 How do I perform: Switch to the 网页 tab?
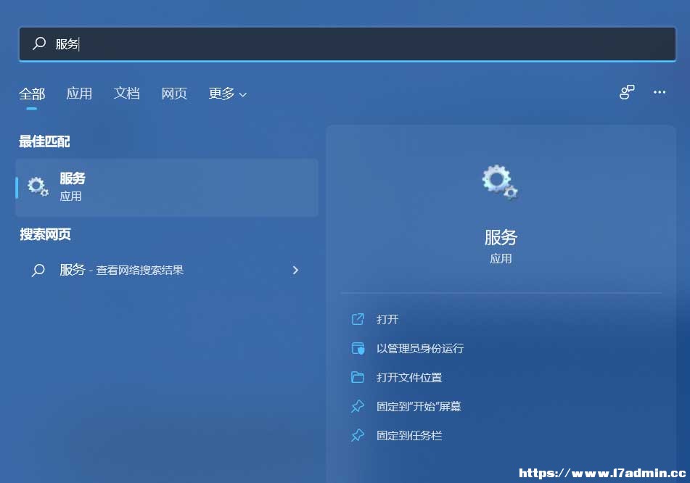tap(174, 94)
